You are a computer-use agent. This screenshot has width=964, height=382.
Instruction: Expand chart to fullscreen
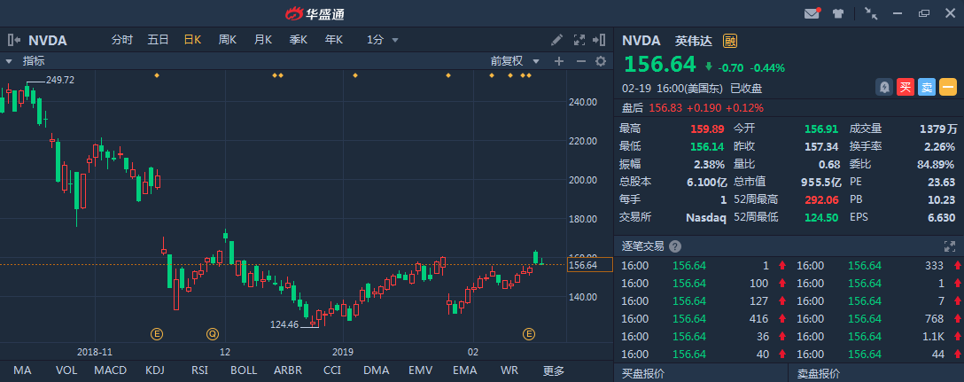tap(579, 40)
